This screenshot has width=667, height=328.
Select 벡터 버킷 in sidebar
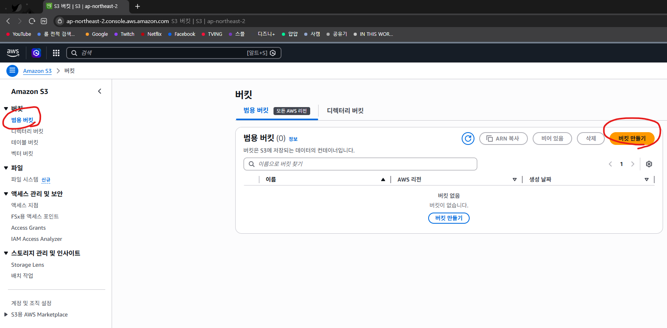point(22,153)
